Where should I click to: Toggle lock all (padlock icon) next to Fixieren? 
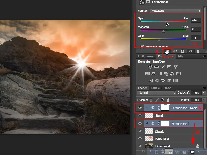[168, 100]
